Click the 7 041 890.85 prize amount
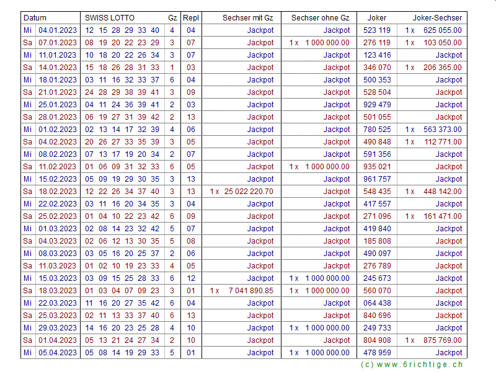Viewport: 496px width, 372px height. 250,291
